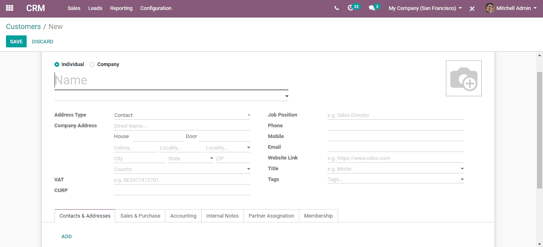Open My Company (San Francisco) switcher
Screen dimensions: 543x247
pyautogui.click(x=425, y=8)
